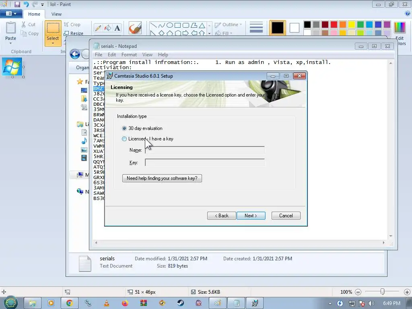
Task: Click the Resize tool in Paint ribbon
Action: coord(73,33)
